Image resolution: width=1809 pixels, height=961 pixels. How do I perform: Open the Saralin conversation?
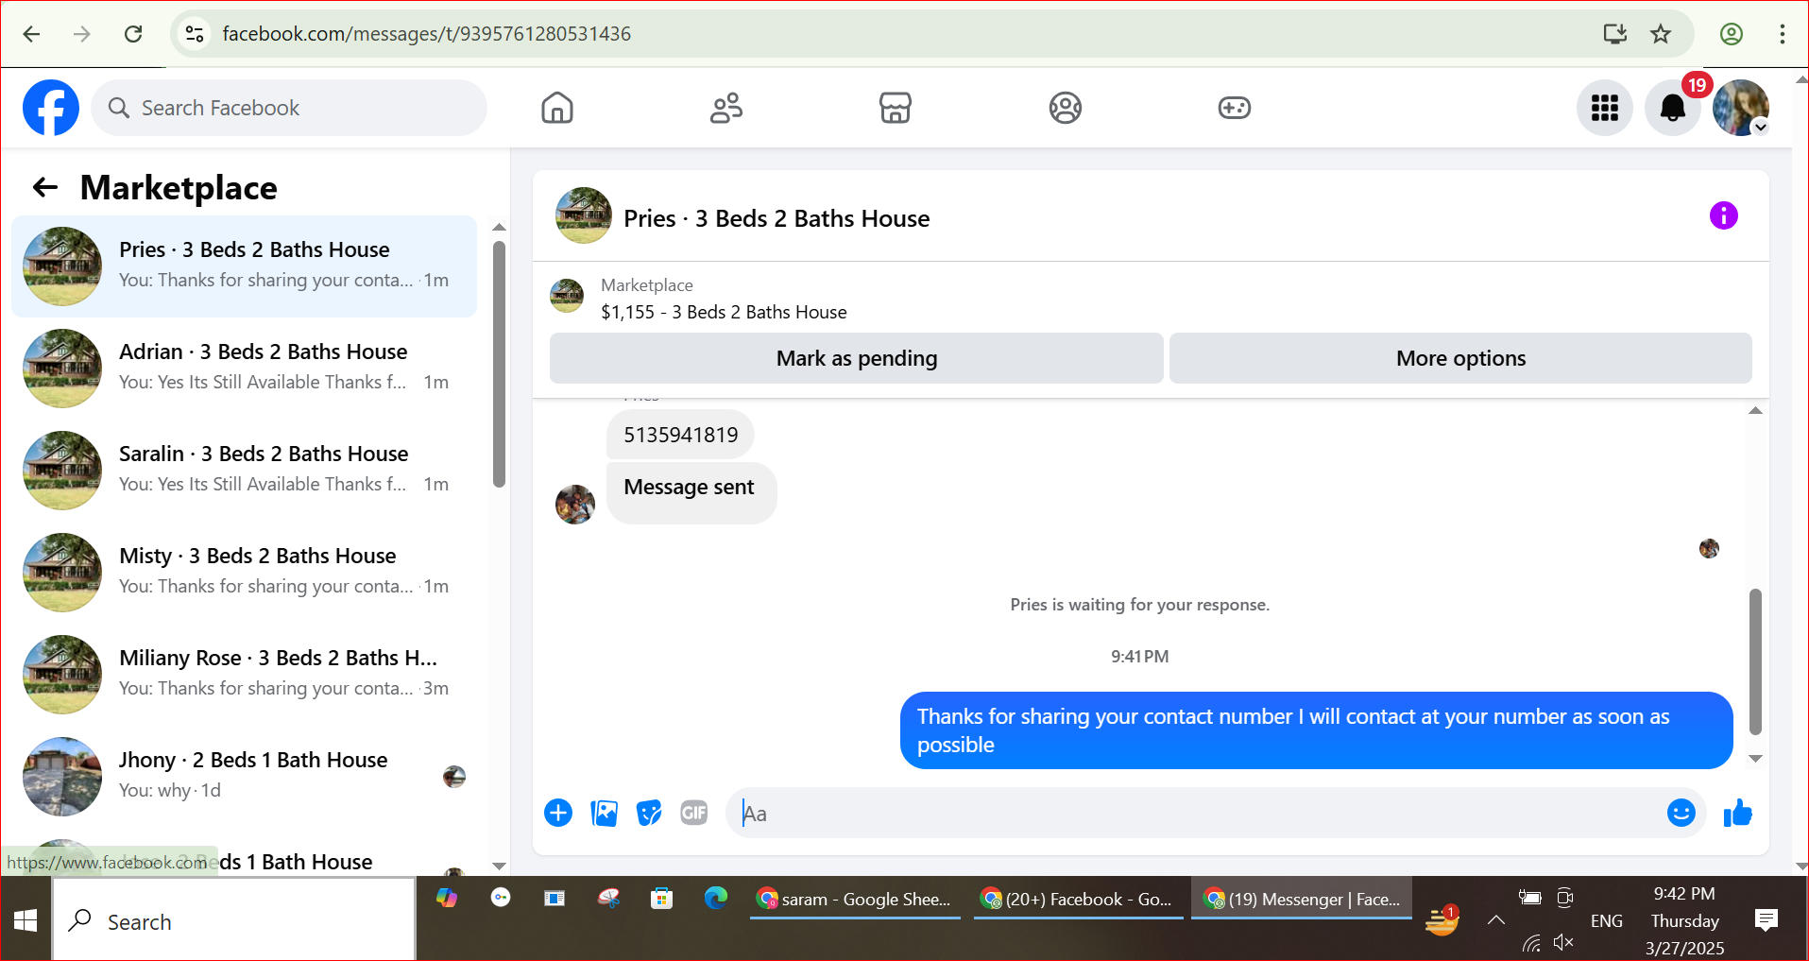point(244,471)
